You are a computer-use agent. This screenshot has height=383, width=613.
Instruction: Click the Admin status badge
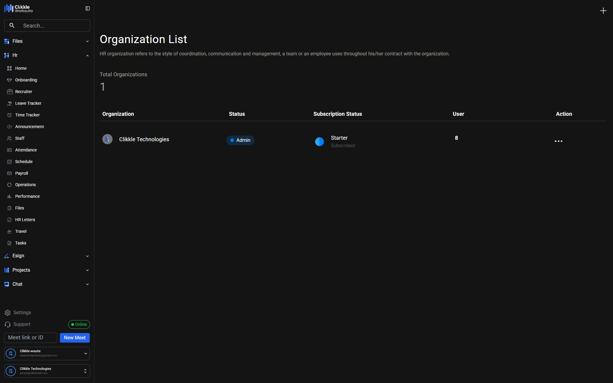[240, 140]
